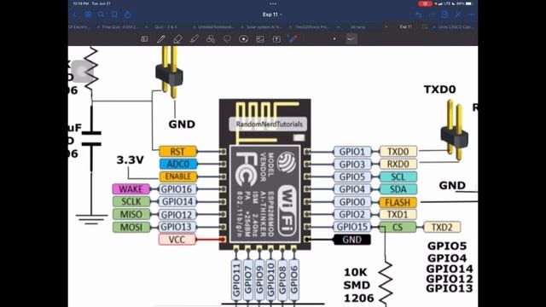
Task: Open the more options ellipsis menu
Action: coord(471,14)
